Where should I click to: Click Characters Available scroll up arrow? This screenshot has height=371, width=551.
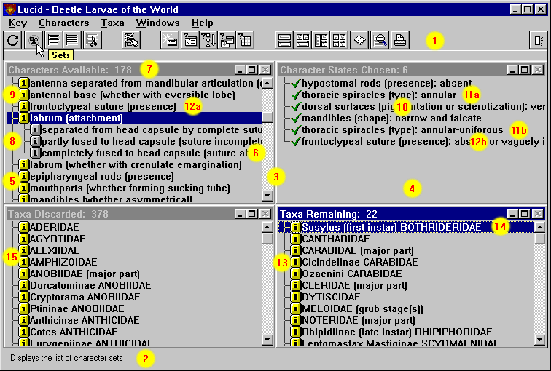click(267, 83)
